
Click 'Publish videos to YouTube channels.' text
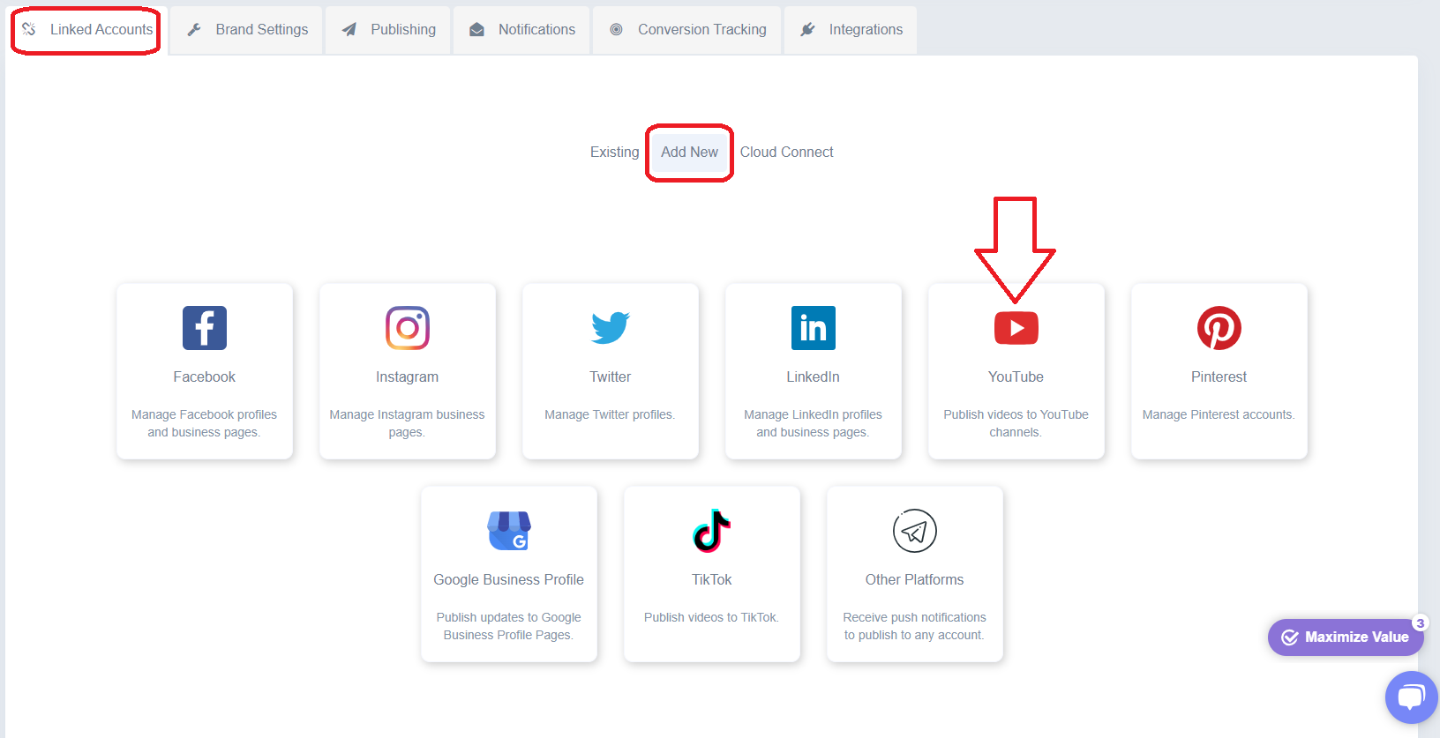1016,423
